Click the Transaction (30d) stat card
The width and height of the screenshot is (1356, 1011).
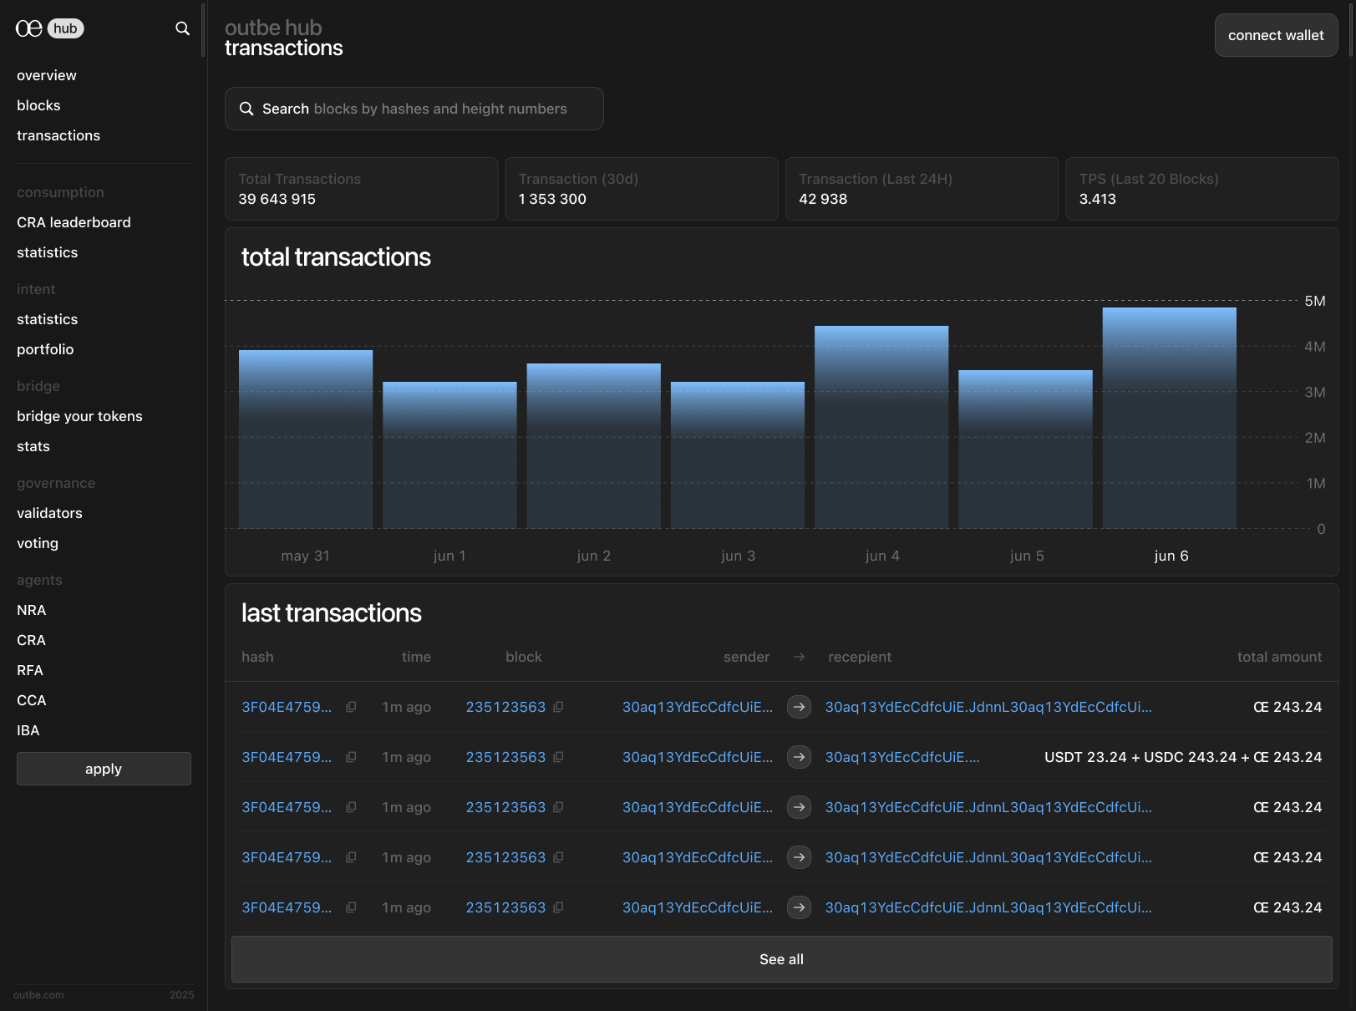click(x=642, y=189)
